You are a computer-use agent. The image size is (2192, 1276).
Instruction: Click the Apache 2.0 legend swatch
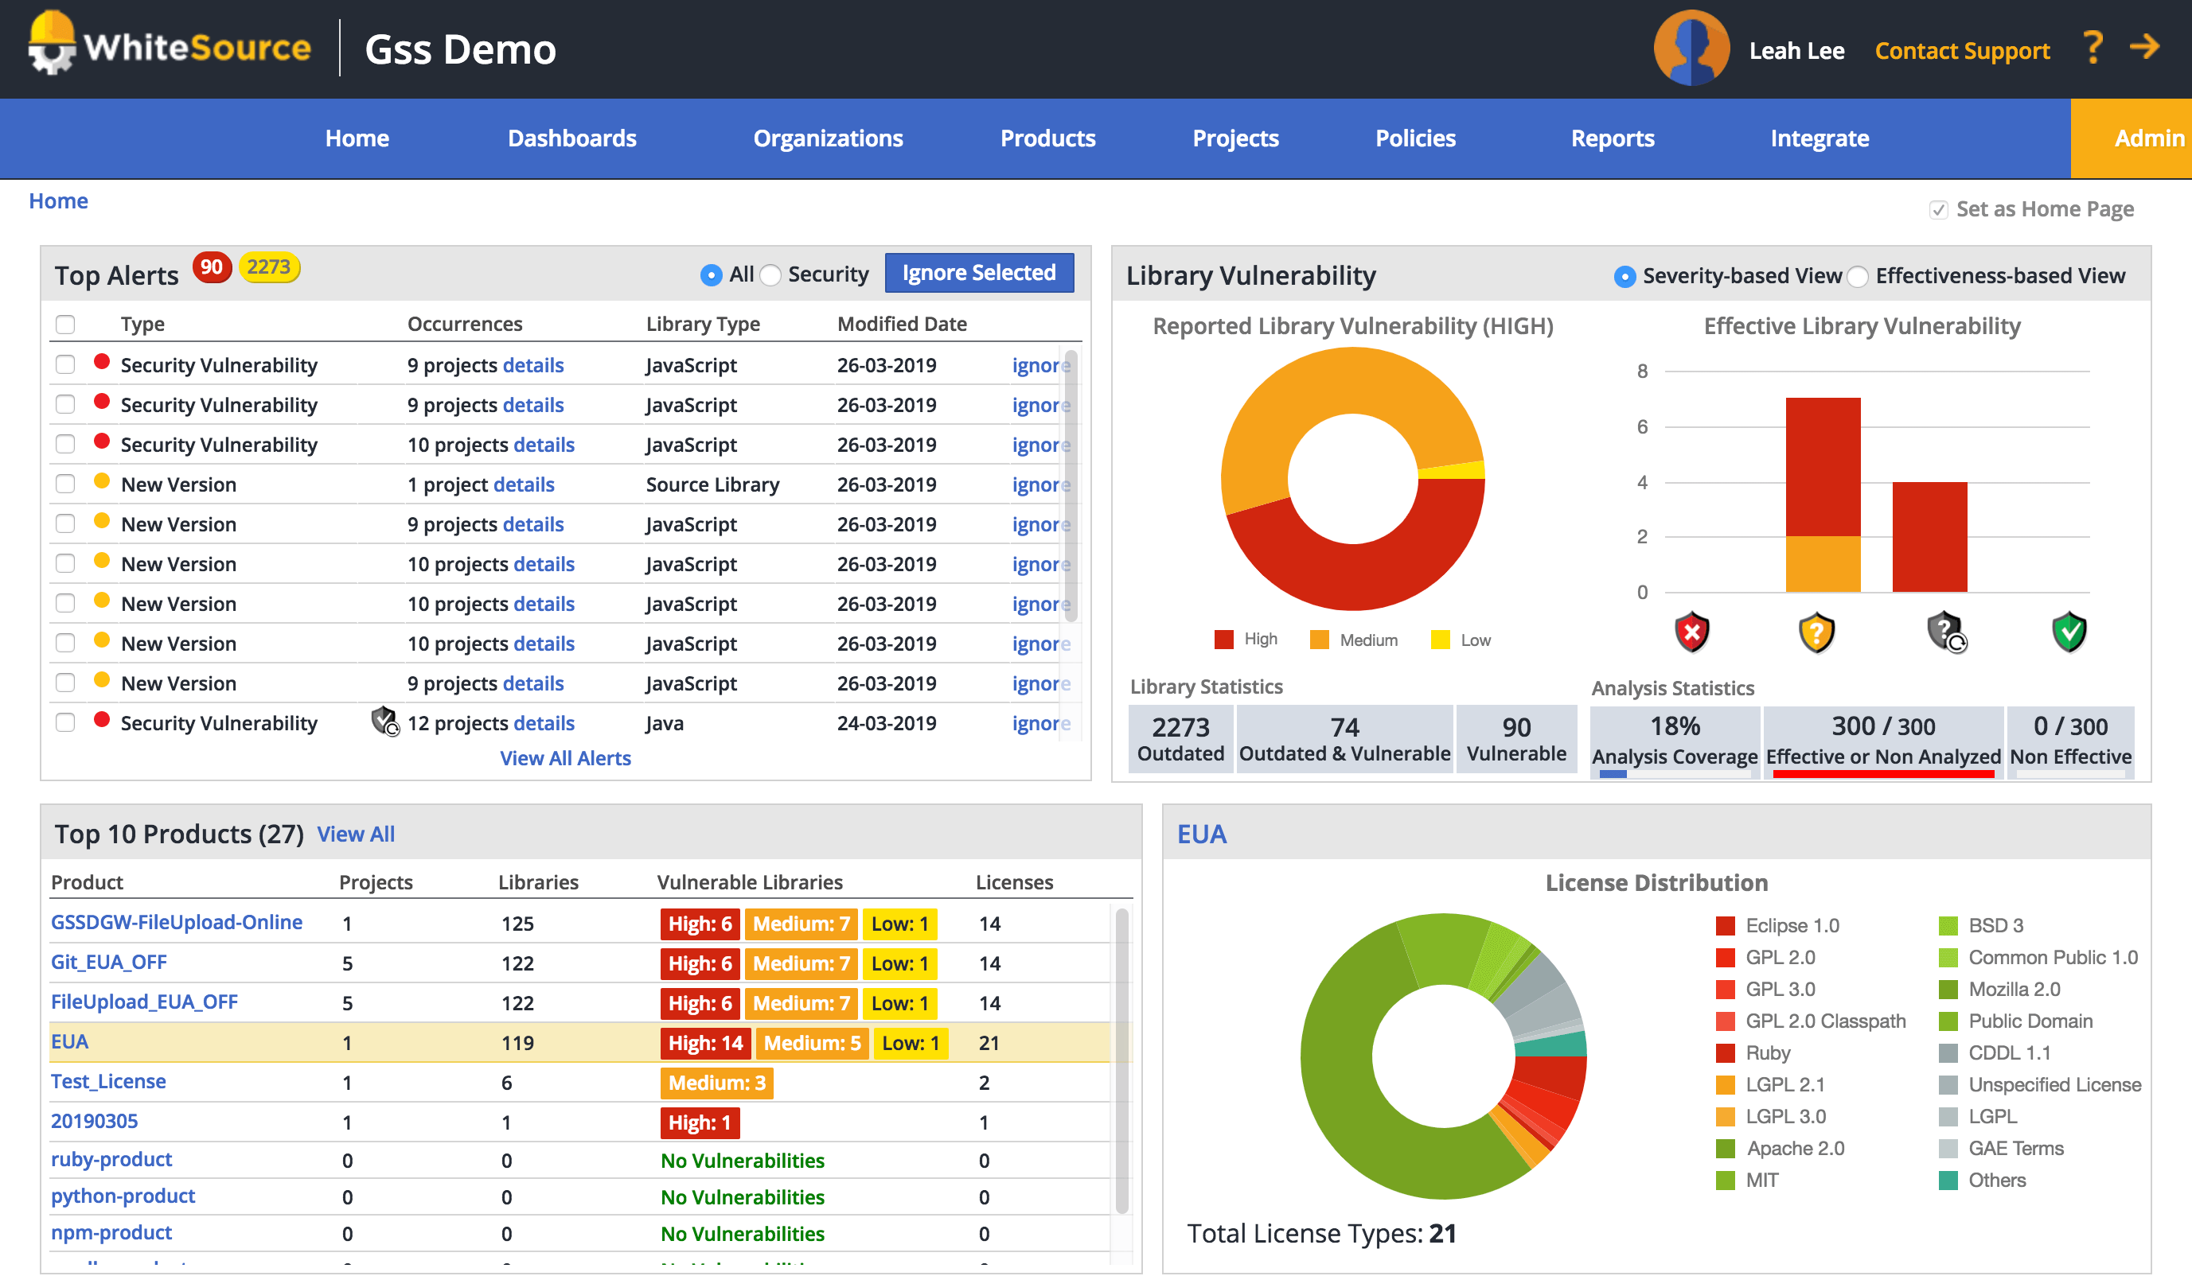(1726, 1148)
